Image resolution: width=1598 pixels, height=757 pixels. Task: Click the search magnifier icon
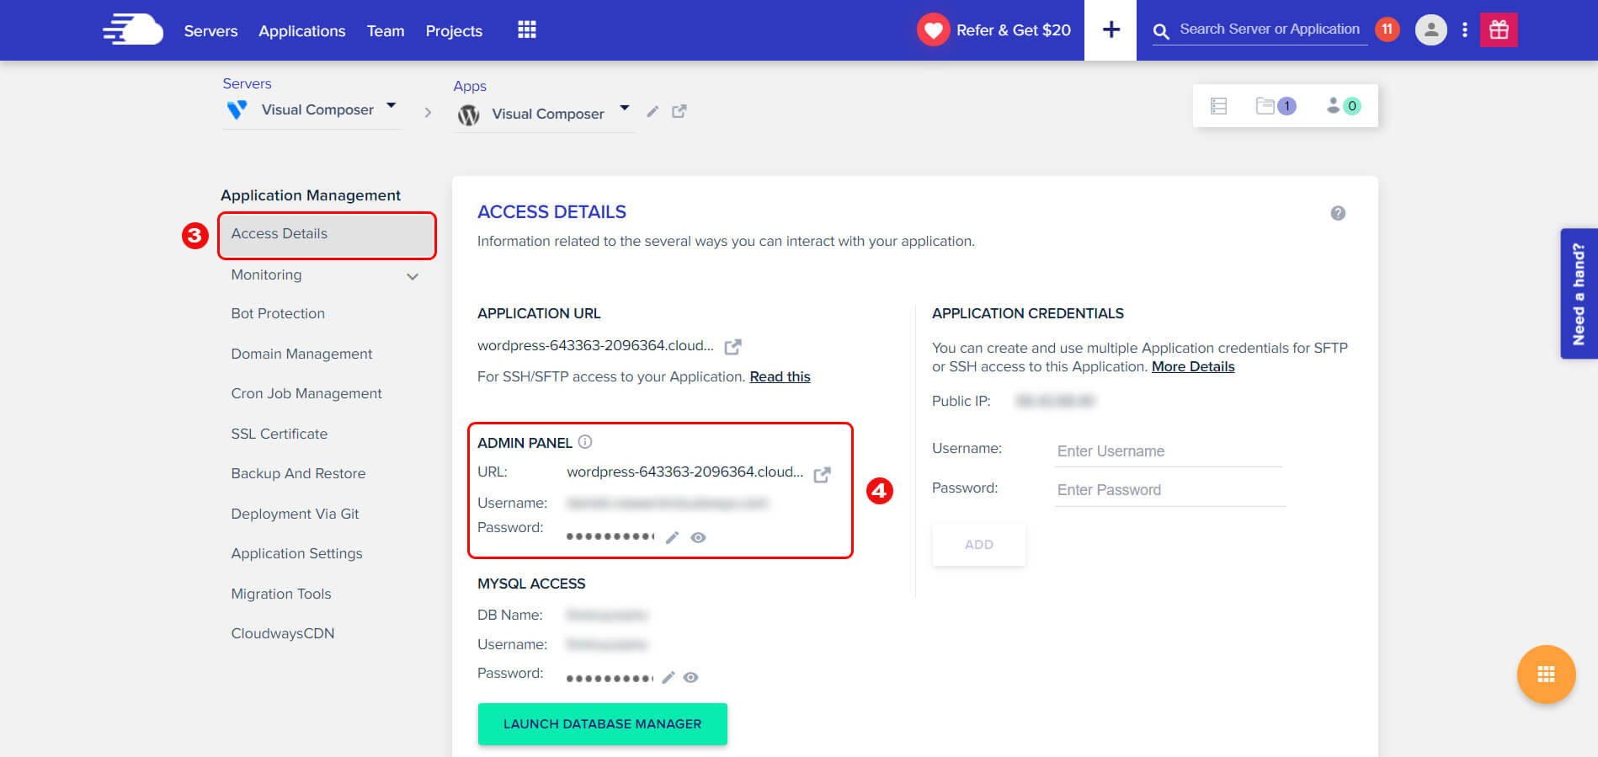(x=1161, y=31)
